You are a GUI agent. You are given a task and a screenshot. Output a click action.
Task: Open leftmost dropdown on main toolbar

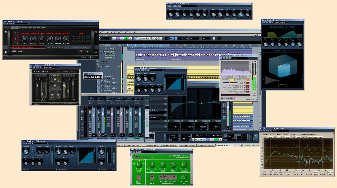(106, 38)
